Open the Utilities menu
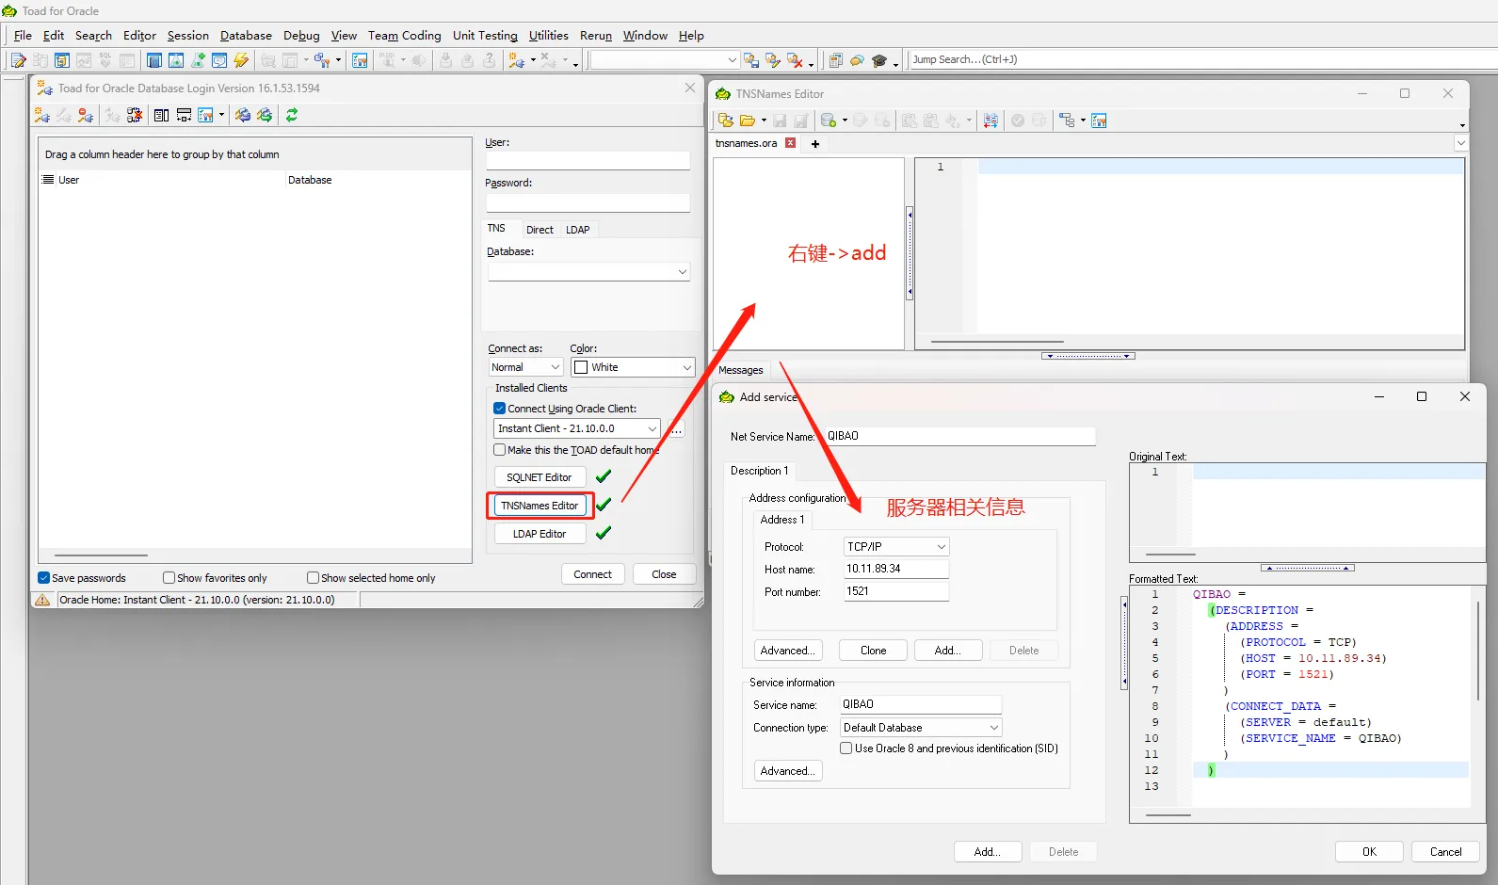This screenshot has height=885, width=1498. pos(548,36)
